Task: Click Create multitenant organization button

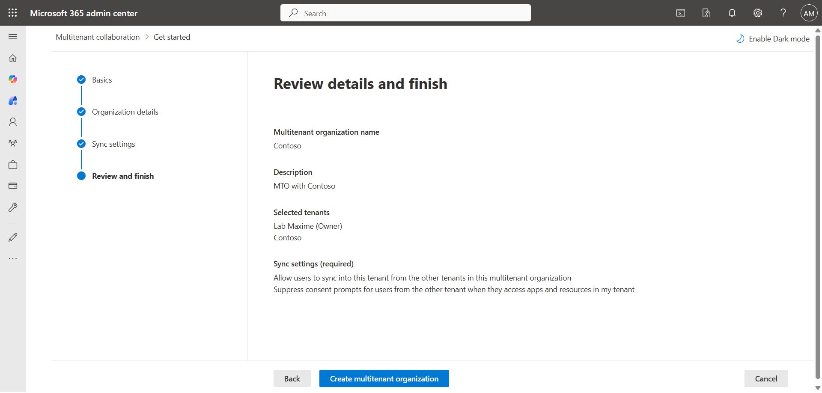Action: [384, 379]
